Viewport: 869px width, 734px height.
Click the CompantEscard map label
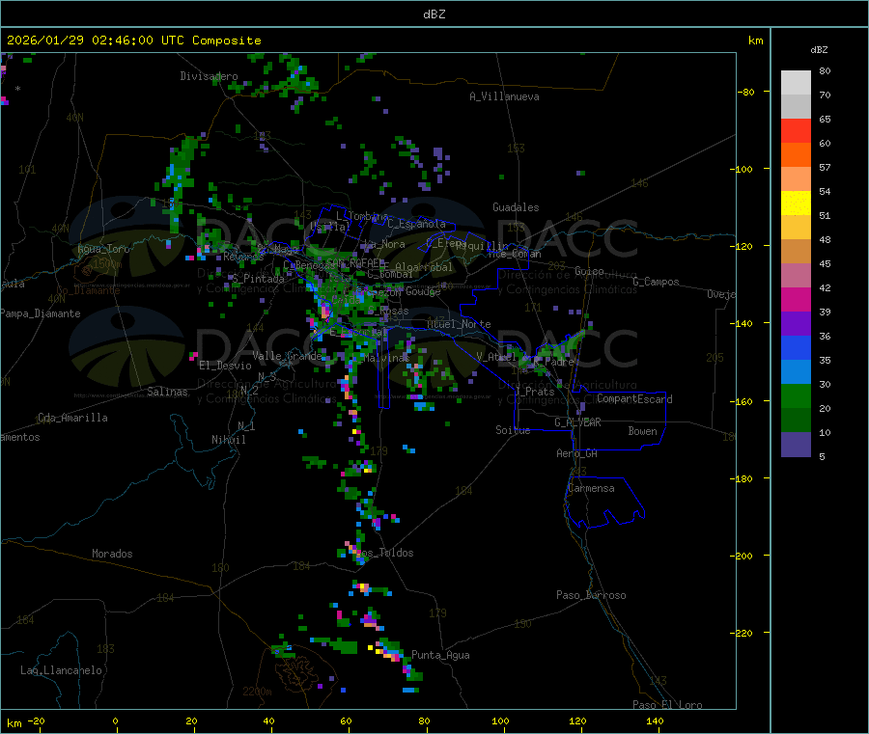(635, 399)
